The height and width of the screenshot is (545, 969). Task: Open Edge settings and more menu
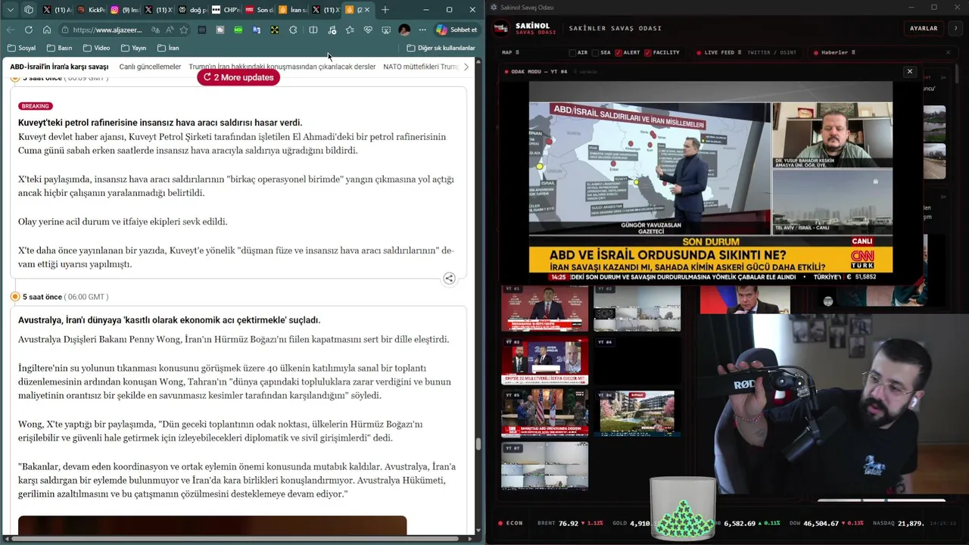pos(422,30)
